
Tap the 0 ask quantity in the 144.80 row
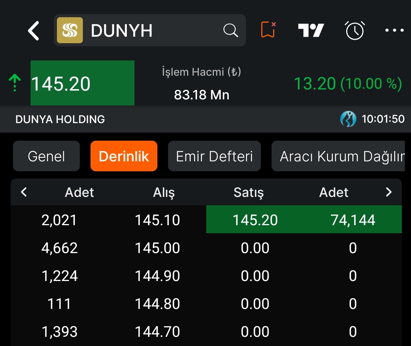[353, 304]
